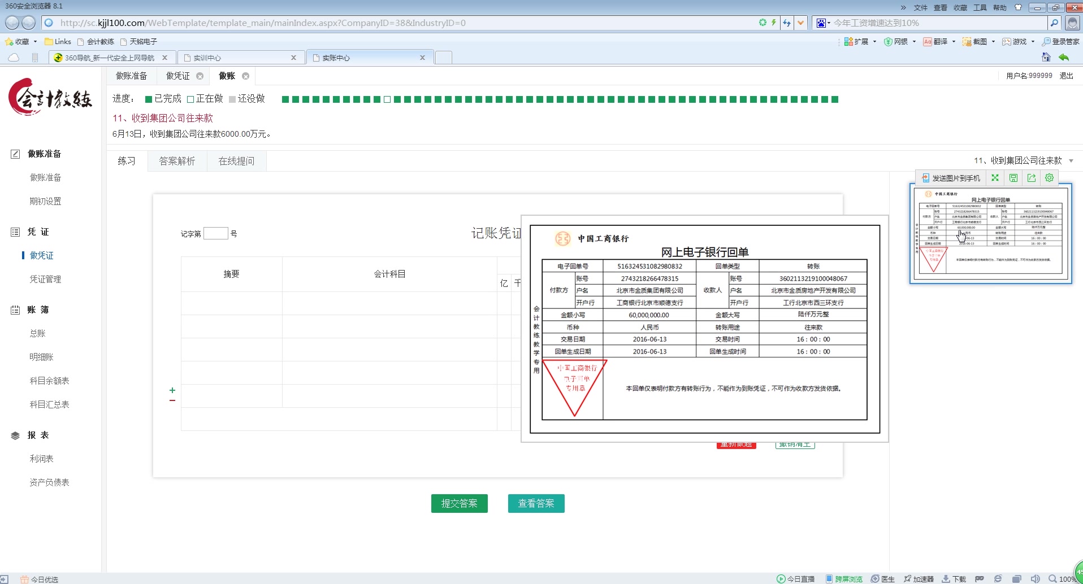Screen dimensions: 1083x584
Task: Click the first green progress square
Action: 285,99
